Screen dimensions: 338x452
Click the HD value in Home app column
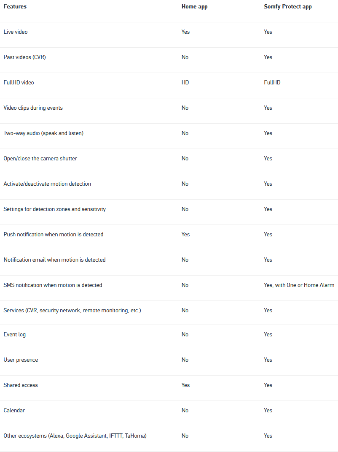tap(185, 83)
